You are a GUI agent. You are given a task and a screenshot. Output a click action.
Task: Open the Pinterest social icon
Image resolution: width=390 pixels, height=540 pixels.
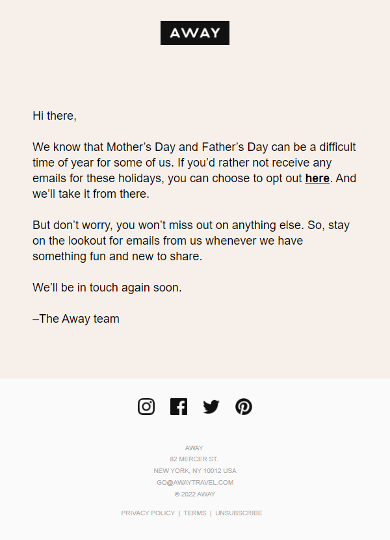[244, 407]
